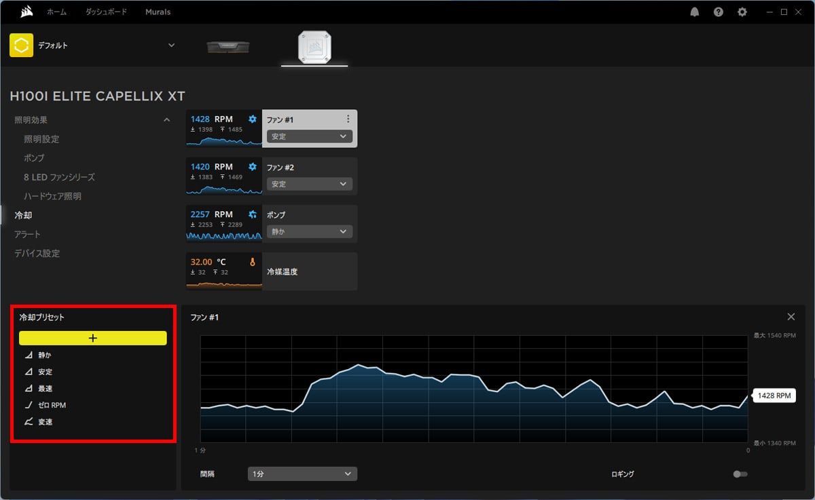The height and width of the screenshot is (500, 815).
Task: Close the ファン #1 graph panel
Action: point(791,317)
